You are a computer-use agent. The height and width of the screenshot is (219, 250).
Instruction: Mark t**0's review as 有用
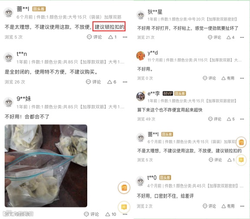(x=228, y=206)
